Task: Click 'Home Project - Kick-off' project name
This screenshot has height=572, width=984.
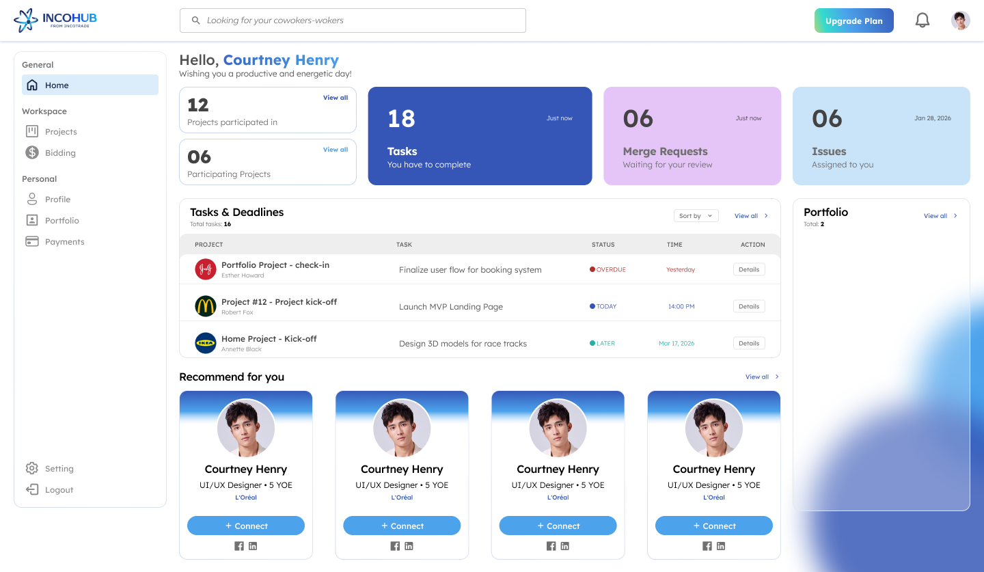Action: 269,338
